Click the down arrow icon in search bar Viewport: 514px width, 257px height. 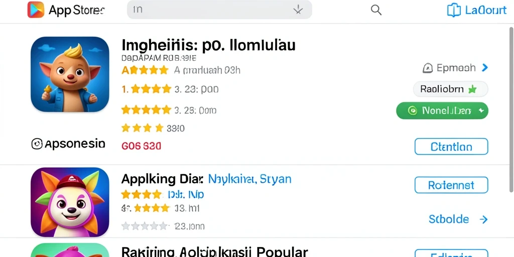click(298, 10)
